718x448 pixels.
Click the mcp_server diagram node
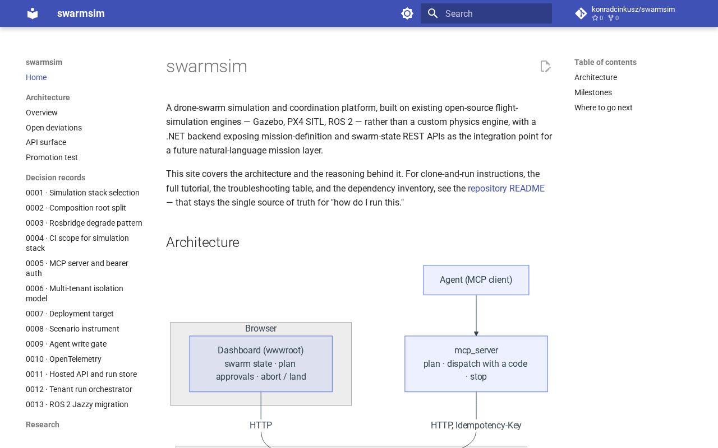point(476,364)
